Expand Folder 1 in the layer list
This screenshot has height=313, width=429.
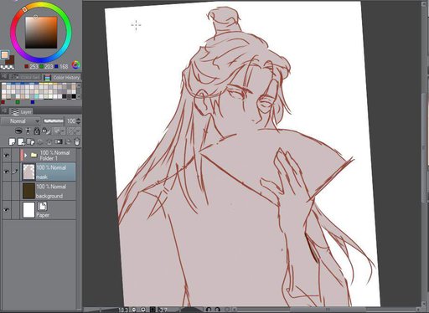coord(26,155)
